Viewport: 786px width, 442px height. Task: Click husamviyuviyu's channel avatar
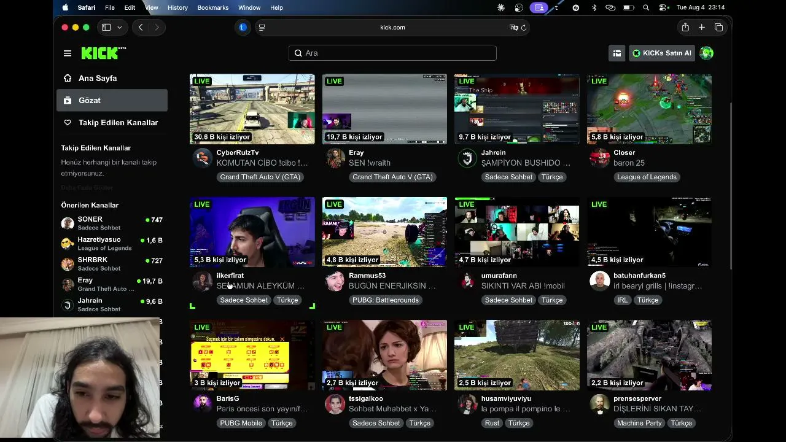coord(467,404)
